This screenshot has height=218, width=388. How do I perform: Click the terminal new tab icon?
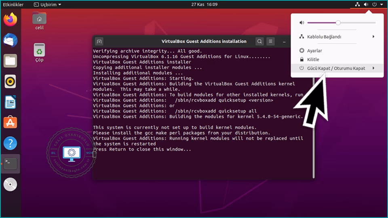(x=99, y=42)
